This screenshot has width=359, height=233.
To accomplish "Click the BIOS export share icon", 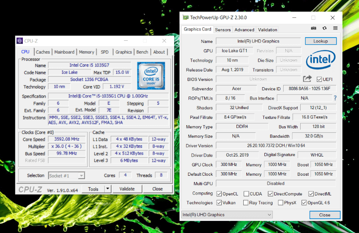I will [307, 79].
